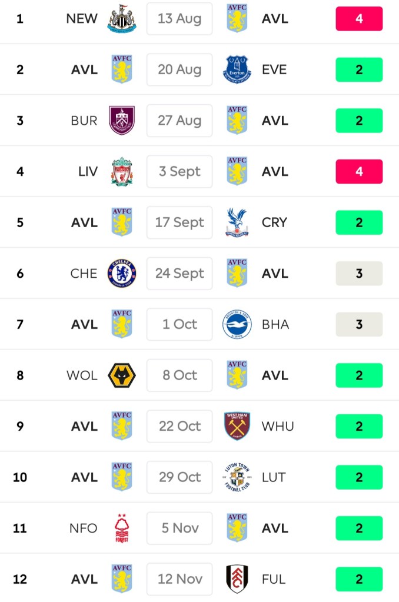Click the 12 Nov match date button
This screenshot has height=602, width=399.
click(x=179, y=579)
